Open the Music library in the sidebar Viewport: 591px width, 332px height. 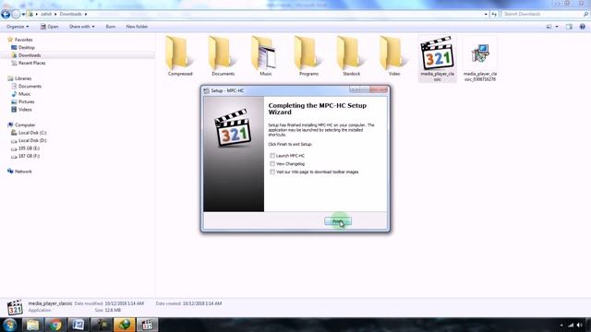[25, 94]
